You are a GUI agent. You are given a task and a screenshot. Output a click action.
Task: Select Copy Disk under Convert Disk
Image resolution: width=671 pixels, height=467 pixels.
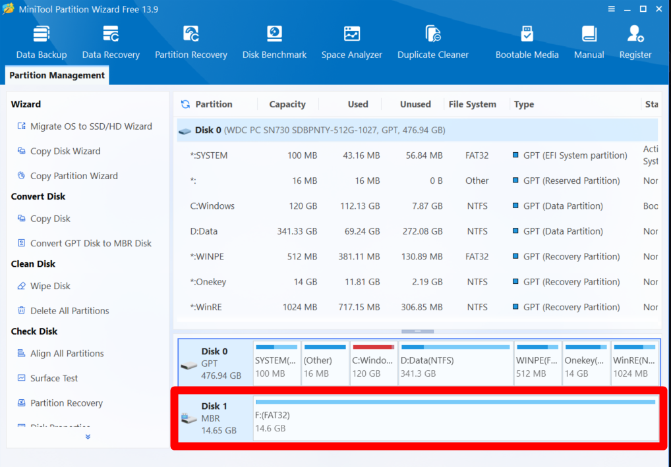[44, 219]
